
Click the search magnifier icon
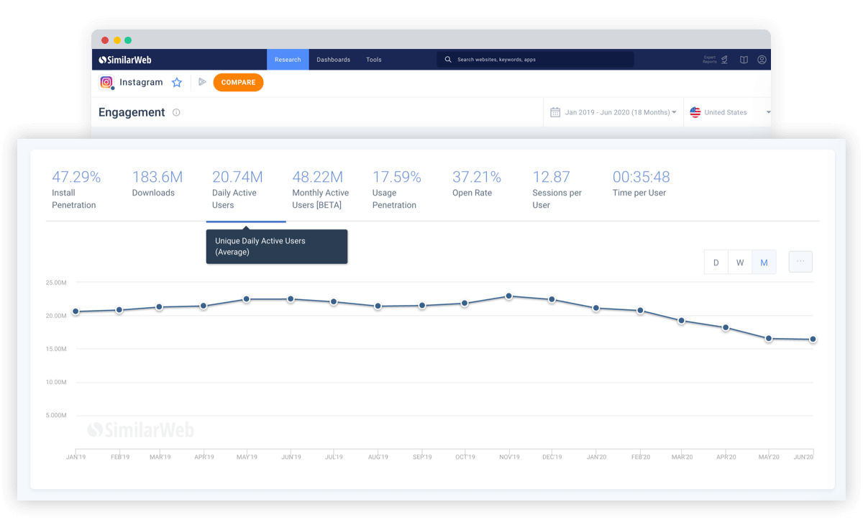(448, 60)
